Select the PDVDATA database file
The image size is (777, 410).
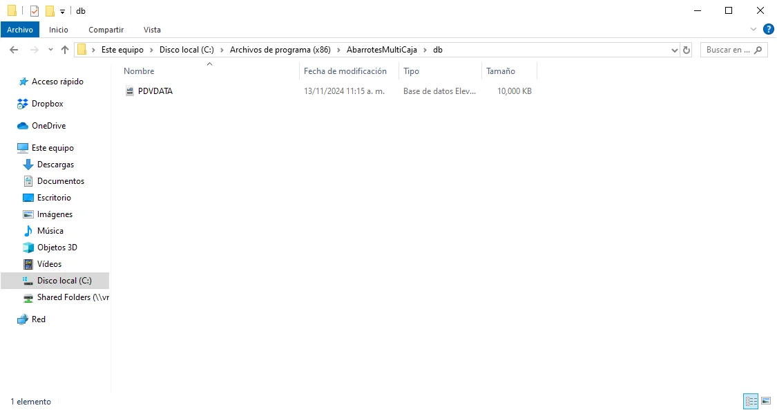[x=155, y=91]
